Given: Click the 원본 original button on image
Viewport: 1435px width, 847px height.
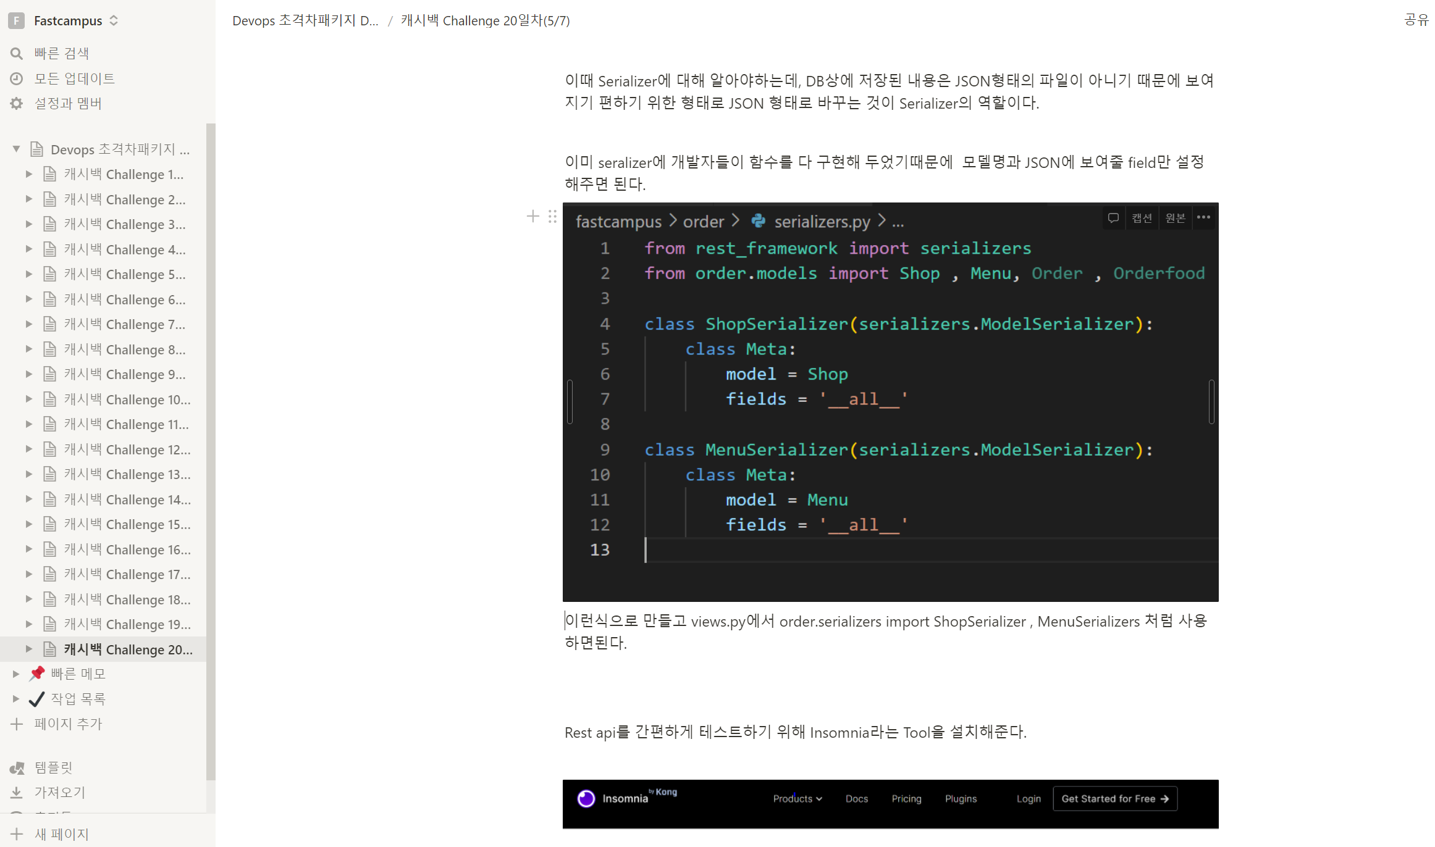Looking at the screenshot, I should coord(1175,218).
